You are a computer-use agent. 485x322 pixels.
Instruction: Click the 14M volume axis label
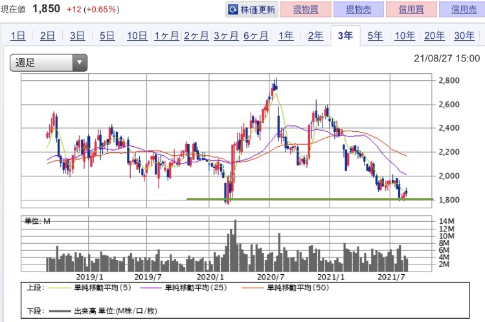point(447,221)
